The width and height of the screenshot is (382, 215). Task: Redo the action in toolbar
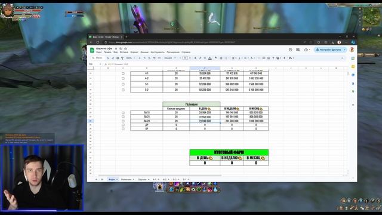click(113, 58)
